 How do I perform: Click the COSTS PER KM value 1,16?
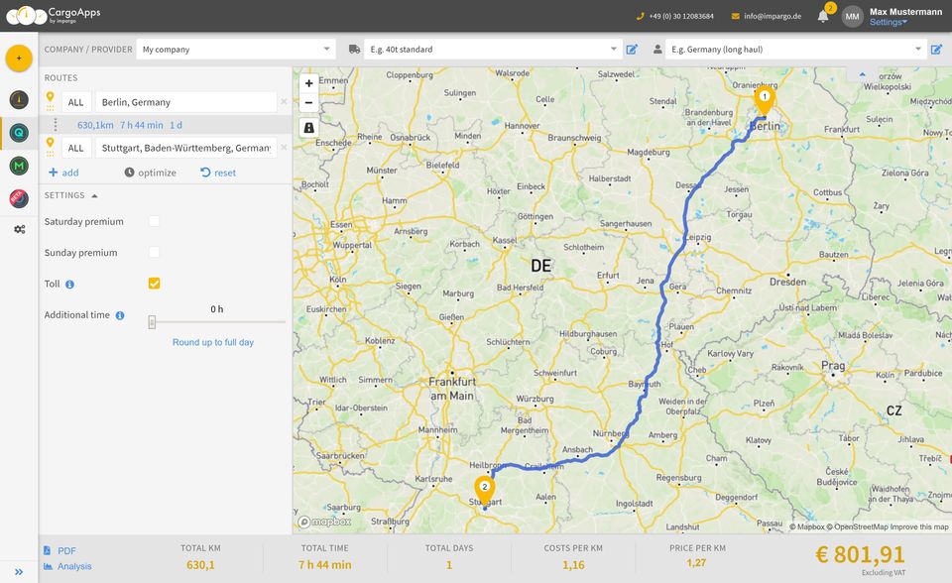573,565
